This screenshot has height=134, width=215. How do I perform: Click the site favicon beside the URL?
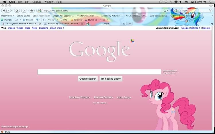(39, 11)
